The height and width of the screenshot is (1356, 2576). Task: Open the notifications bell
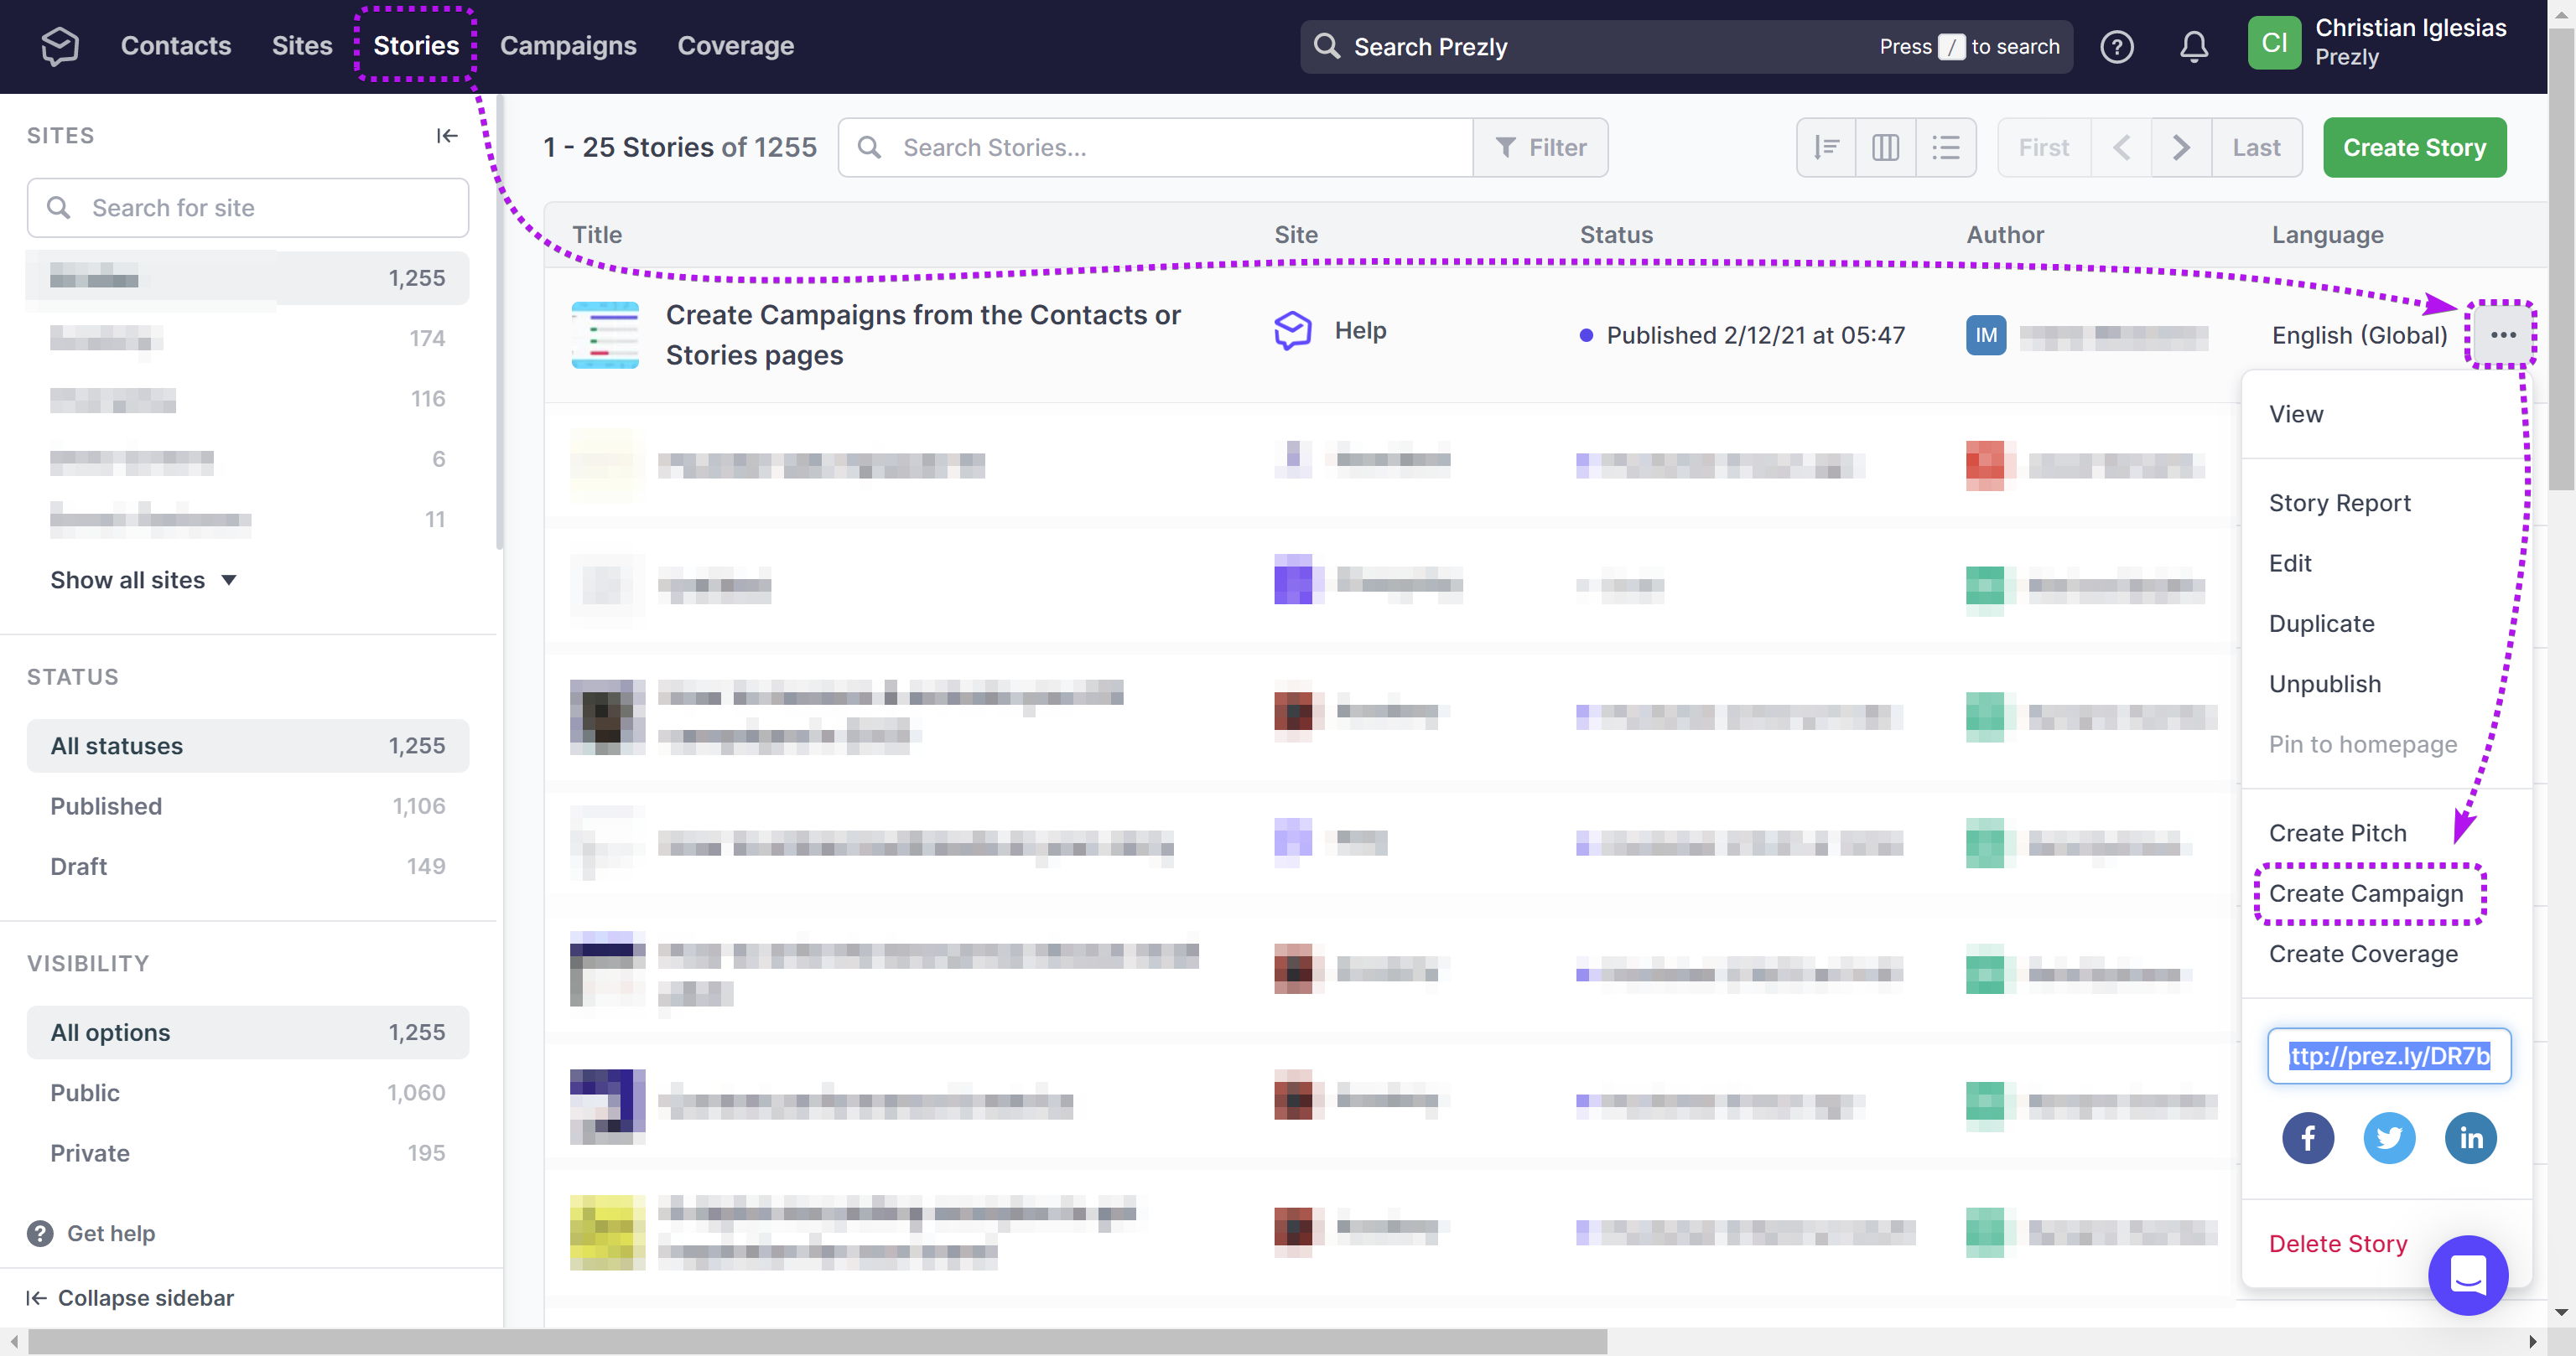[x=2194, y=47]
